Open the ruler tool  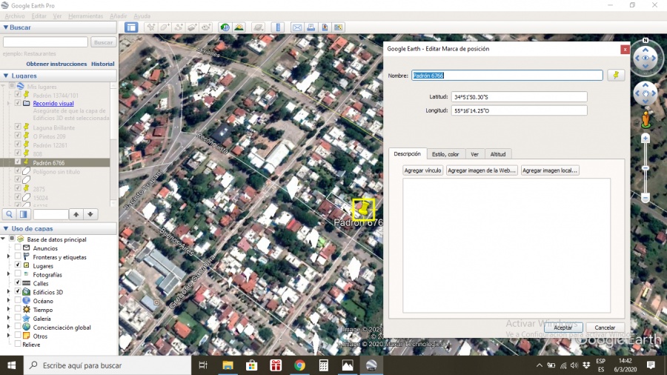[x=278, y=27]
